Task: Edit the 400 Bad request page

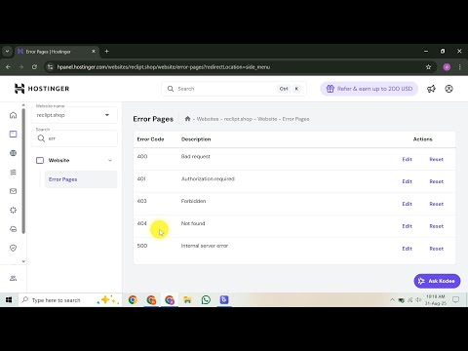Action: pos(407,159)
